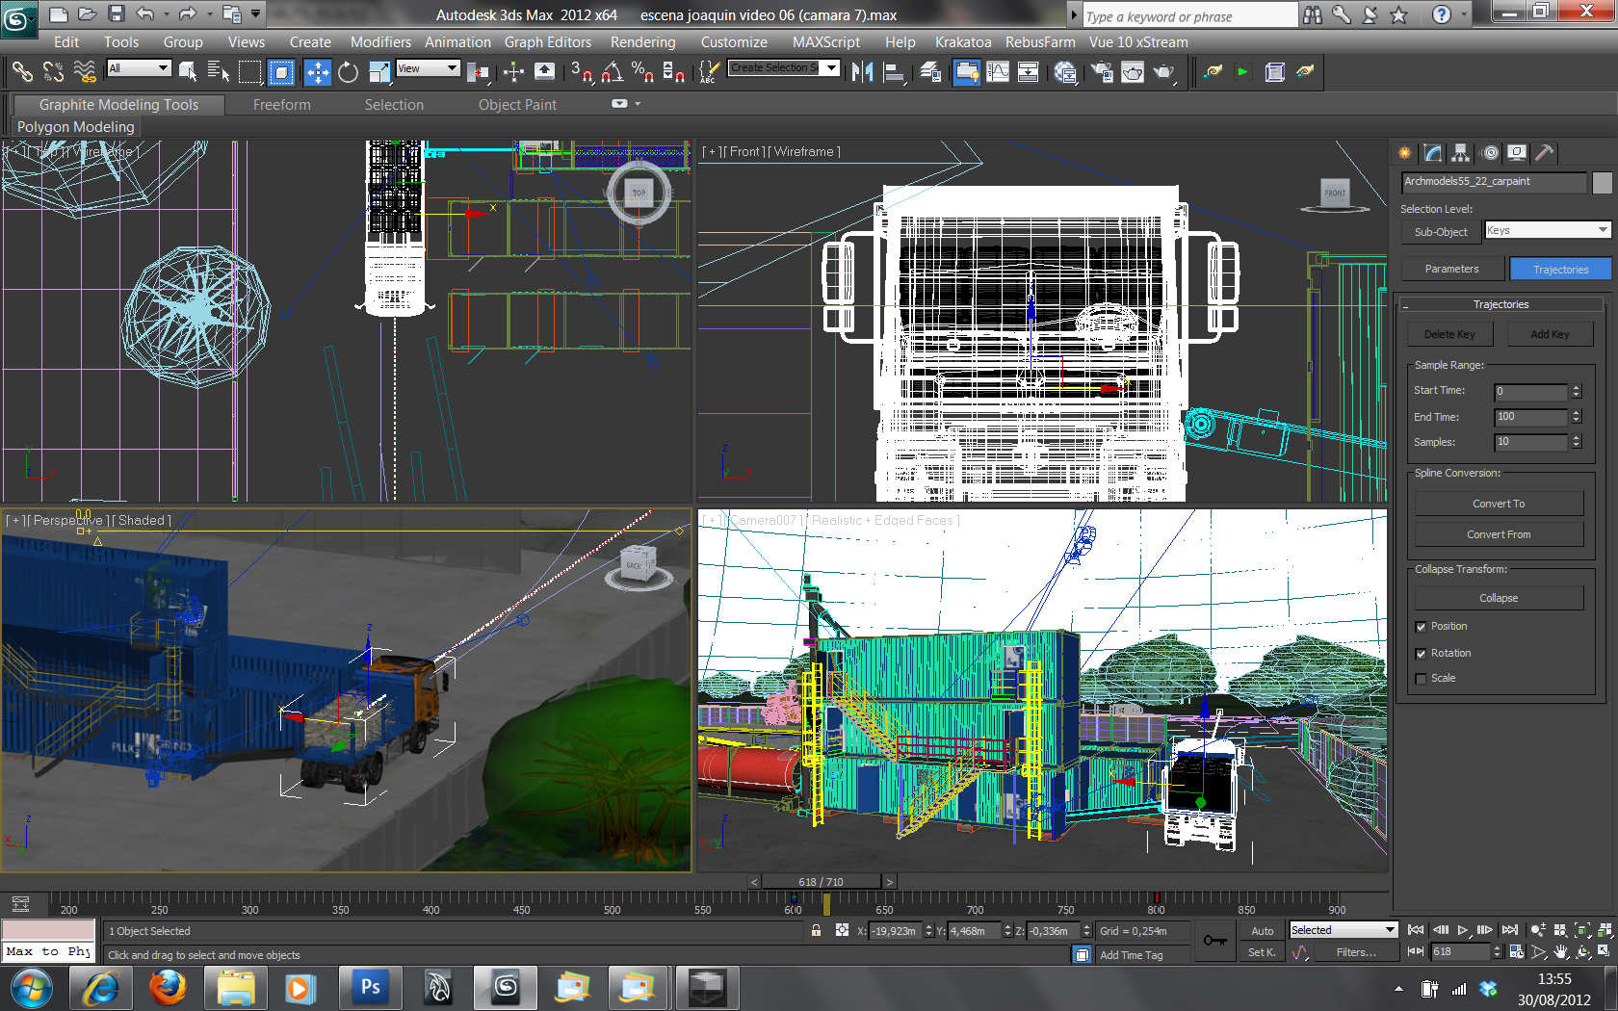Select the Select and Rotate tool
This screenshot has width=1618, height=1011.
[348, 72]
